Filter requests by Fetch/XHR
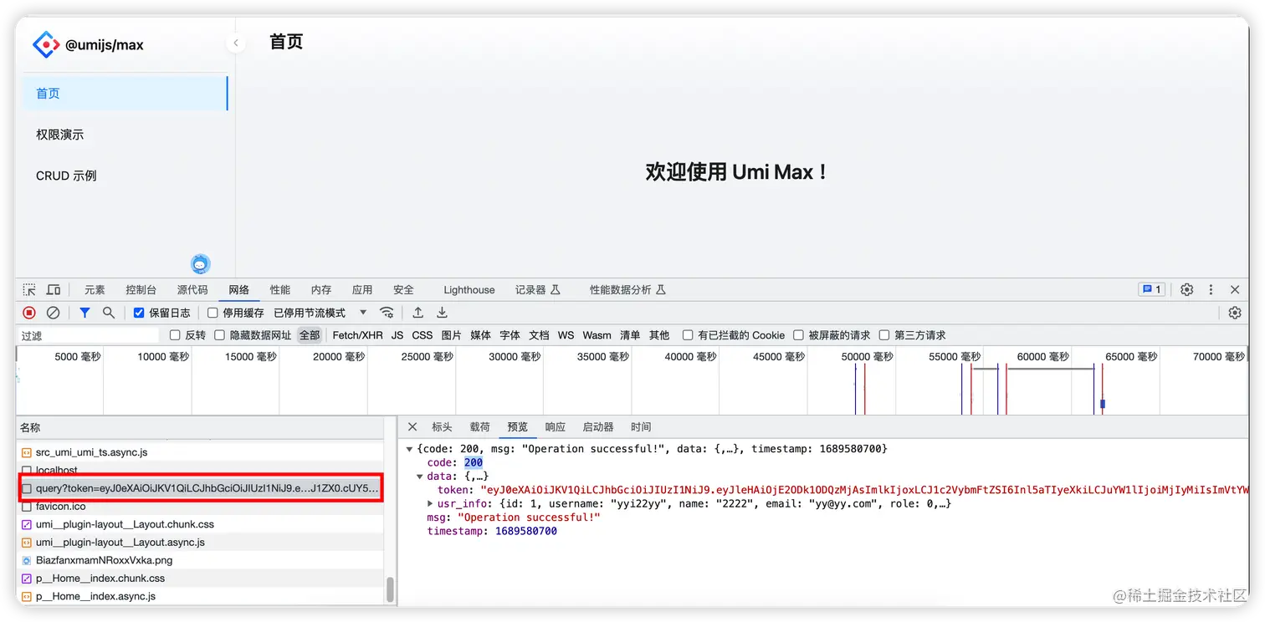 click(x=357, y=335)
